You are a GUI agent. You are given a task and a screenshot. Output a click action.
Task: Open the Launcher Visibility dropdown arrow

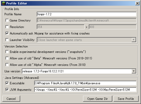(x=134, y=40)
